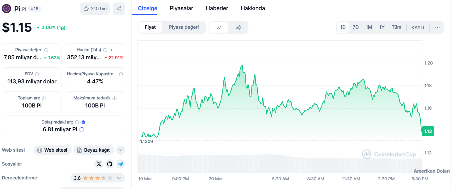Show info for Hacim (24s)
Viewport: 452px width, 189px height.
pyautogui.click(x=105, y=50)
